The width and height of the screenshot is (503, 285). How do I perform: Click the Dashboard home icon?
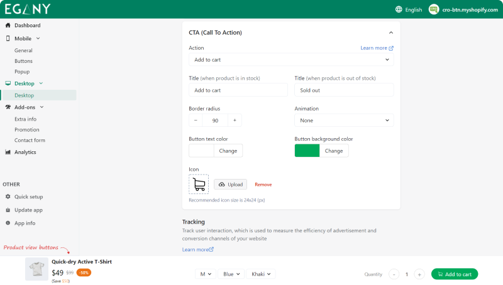coord(8,25)
